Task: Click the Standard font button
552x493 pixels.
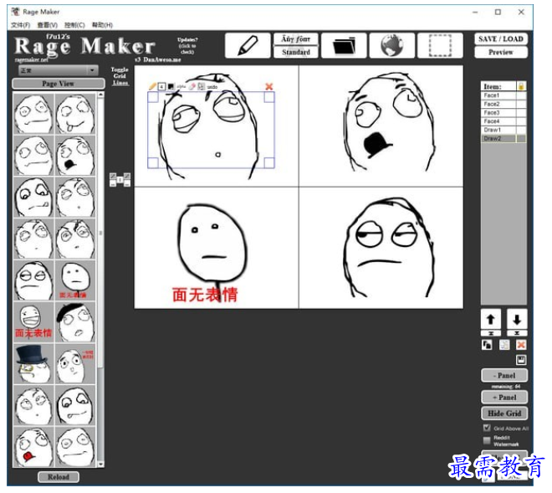Action: (x=296, y=52)
